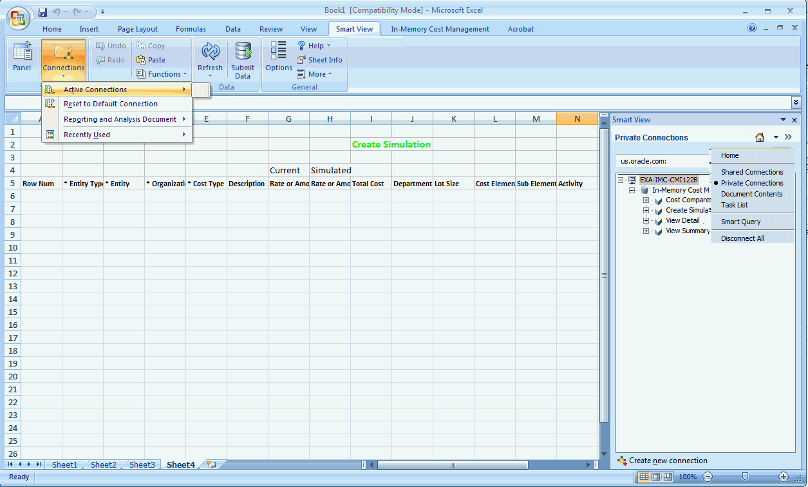The width and height of the screenshot is (808, 487).
Task: Open the Acrobat ribbon tab
Action: pyautogui.click(x=521, y=29)
